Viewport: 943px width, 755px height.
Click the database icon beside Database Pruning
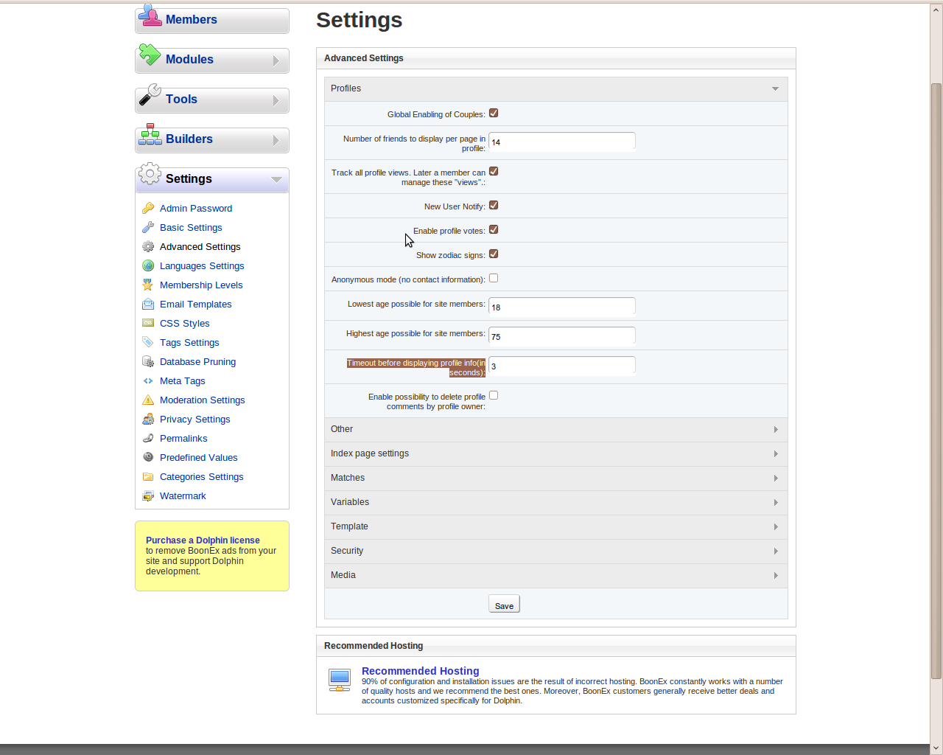coord(148,362)
